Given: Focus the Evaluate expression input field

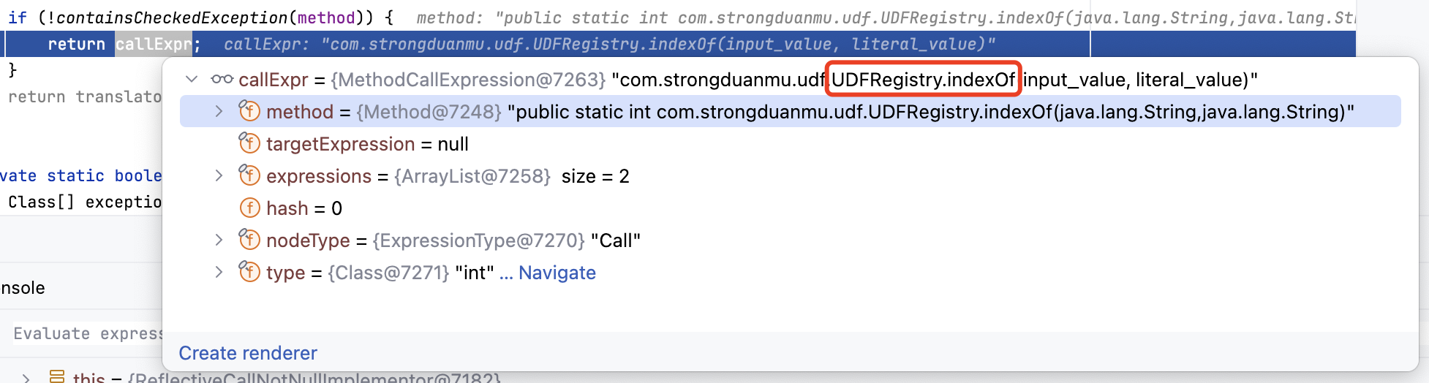Looking at the screenshot, I should (x=88, y=333).
